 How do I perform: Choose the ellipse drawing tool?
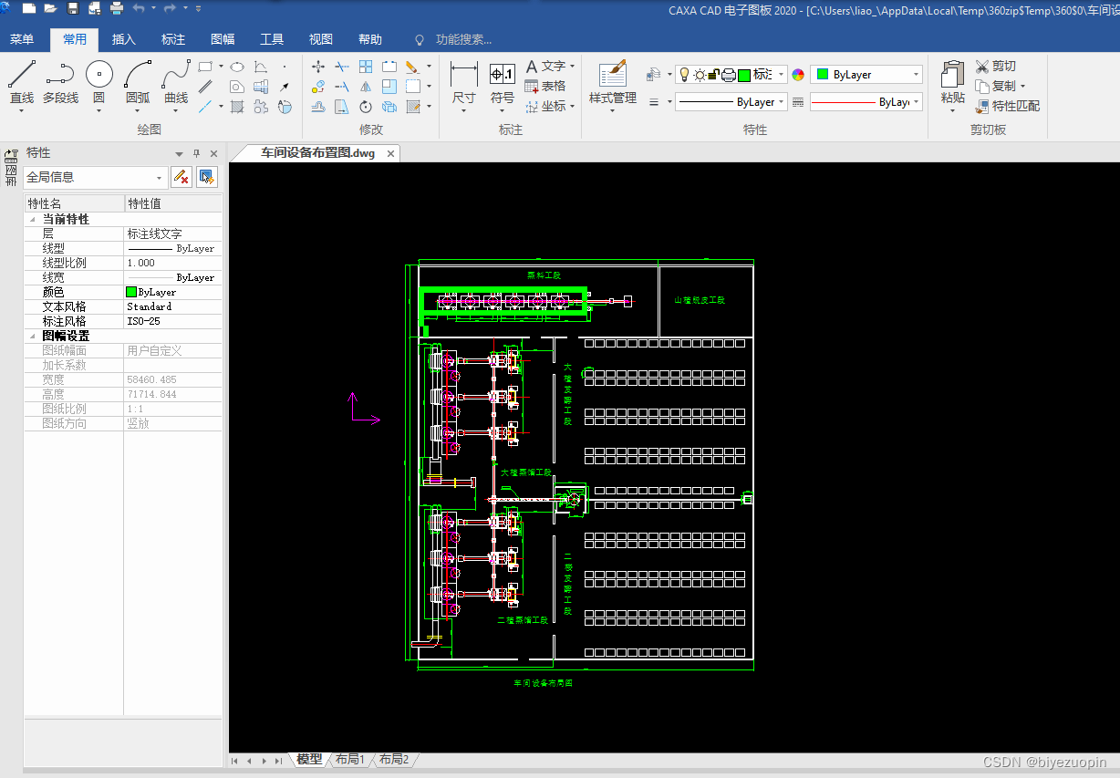[x=236, y=67]
